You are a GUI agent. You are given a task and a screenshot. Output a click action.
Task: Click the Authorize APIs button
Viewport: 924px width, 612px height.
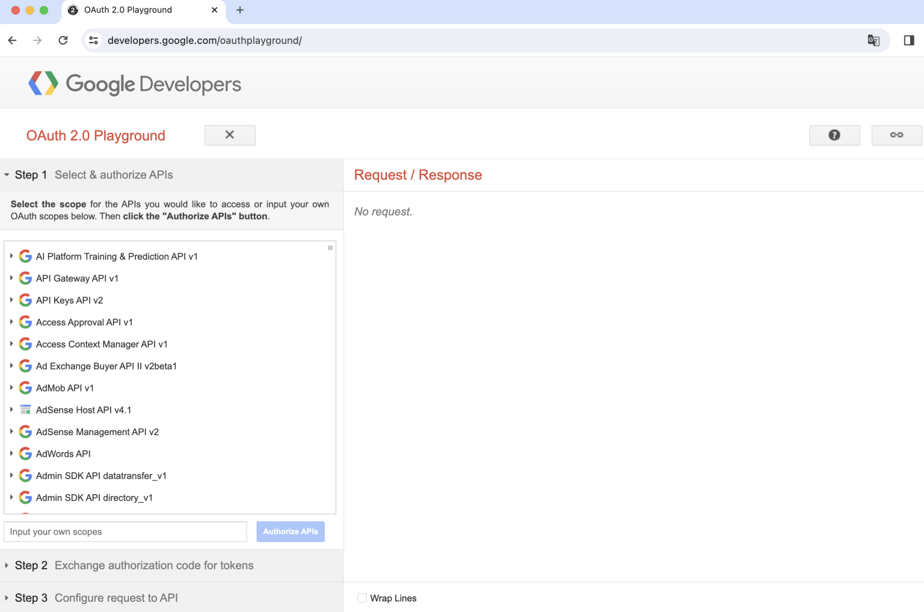pyautogui.click(x=291, y=531)
